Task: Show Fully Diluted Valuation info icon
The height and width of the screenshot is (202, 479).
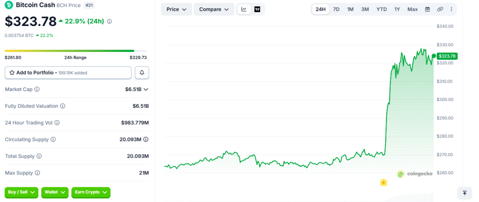Action: point(63,106)
